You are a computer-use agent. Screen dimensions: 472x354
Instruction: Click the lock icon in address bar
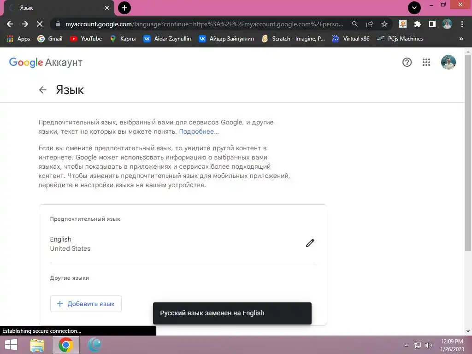[58, 24]
